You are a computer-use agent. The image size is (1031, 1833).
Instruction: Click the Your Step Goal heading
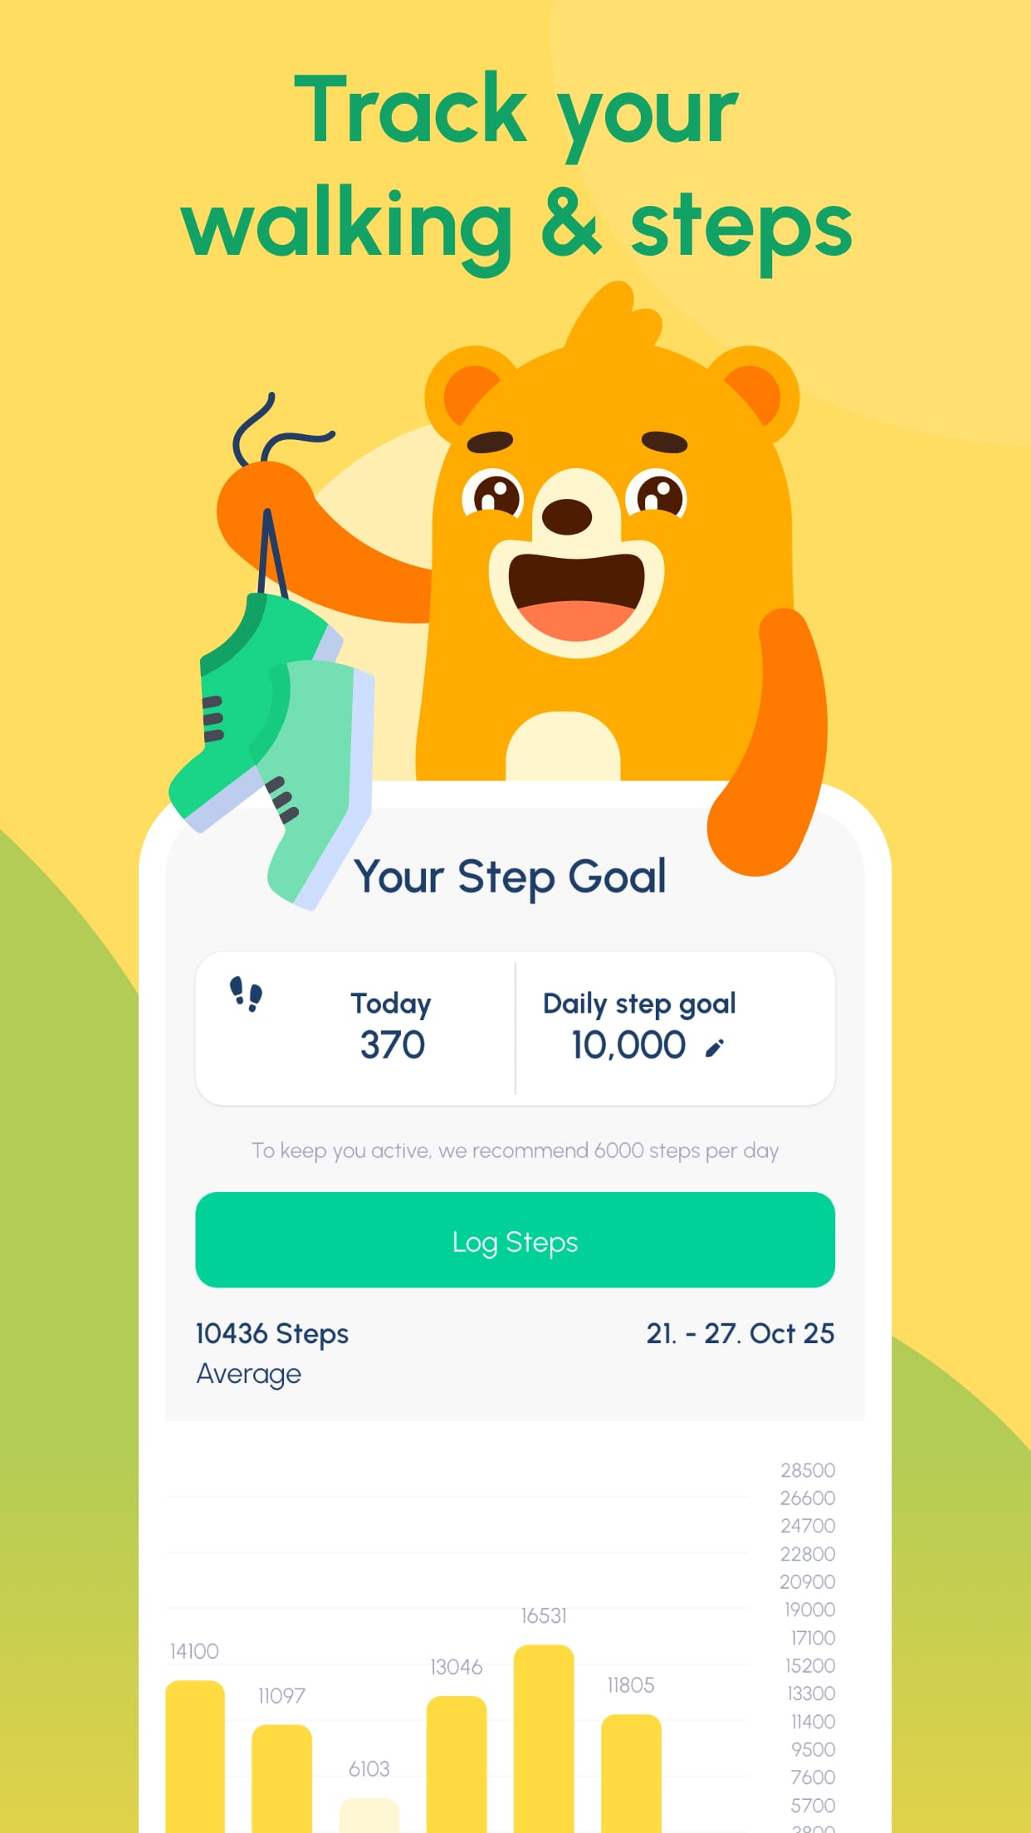[x=513, y=877]
